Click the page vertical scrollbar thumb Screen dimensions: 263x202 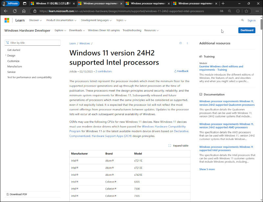pos(261,25)
